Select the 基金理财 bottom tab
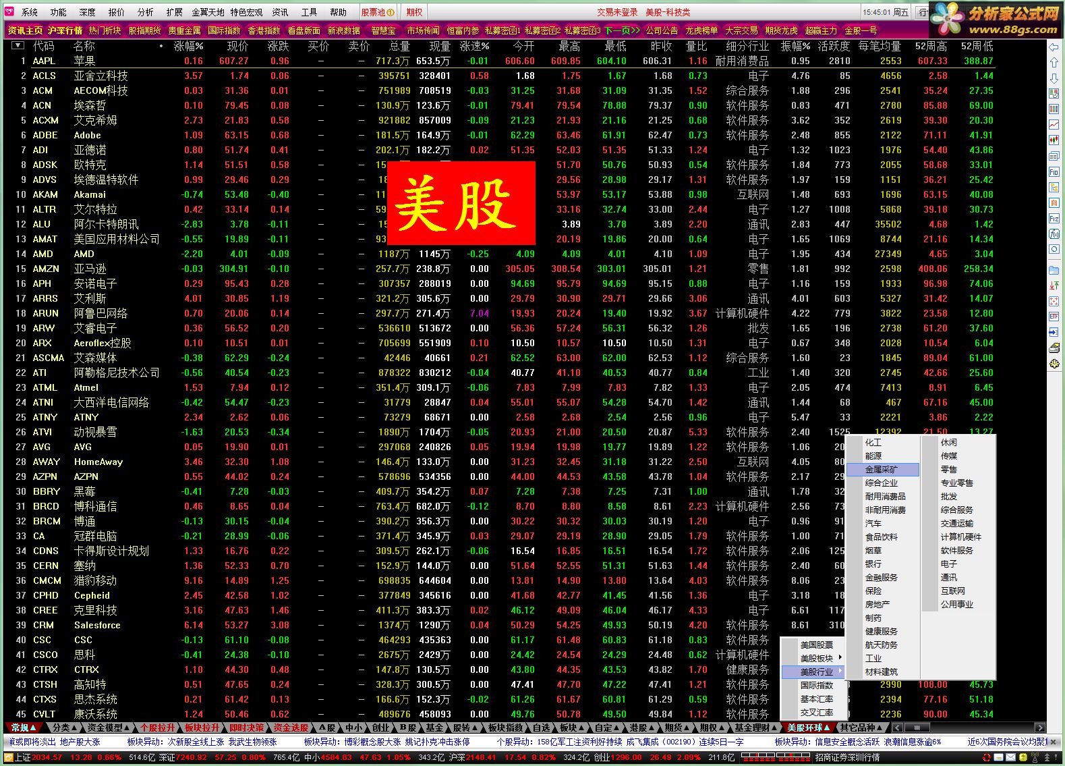The width and height of the screenshot is (1065, 766). [755, 728]
